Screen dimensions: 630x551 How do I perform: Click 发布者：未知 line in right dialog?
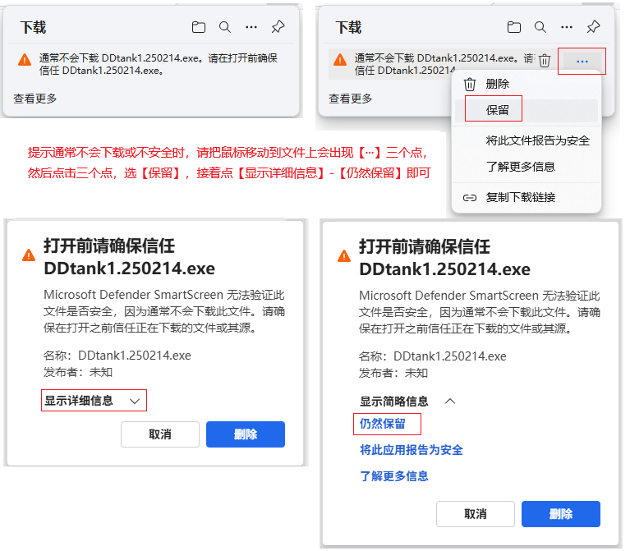393,373
